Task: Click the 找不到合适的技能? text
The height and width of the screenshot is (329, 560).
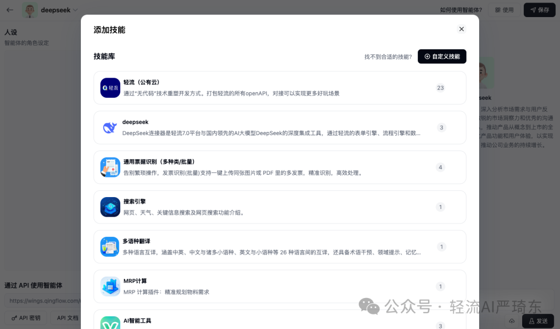Action: 388,57
